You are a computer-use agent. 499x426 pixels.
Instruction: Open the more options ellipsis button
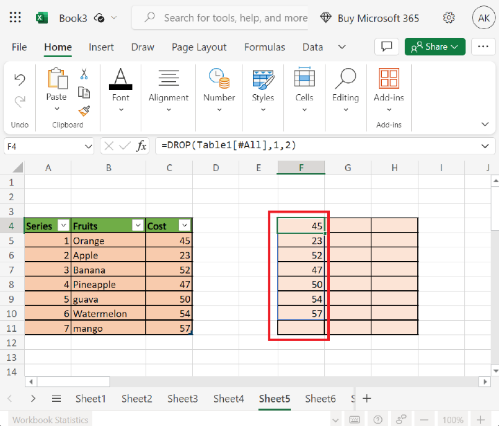pos(483,47)
